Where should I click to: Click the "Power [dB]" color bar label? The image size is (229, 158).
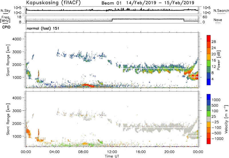click(219, 60)
